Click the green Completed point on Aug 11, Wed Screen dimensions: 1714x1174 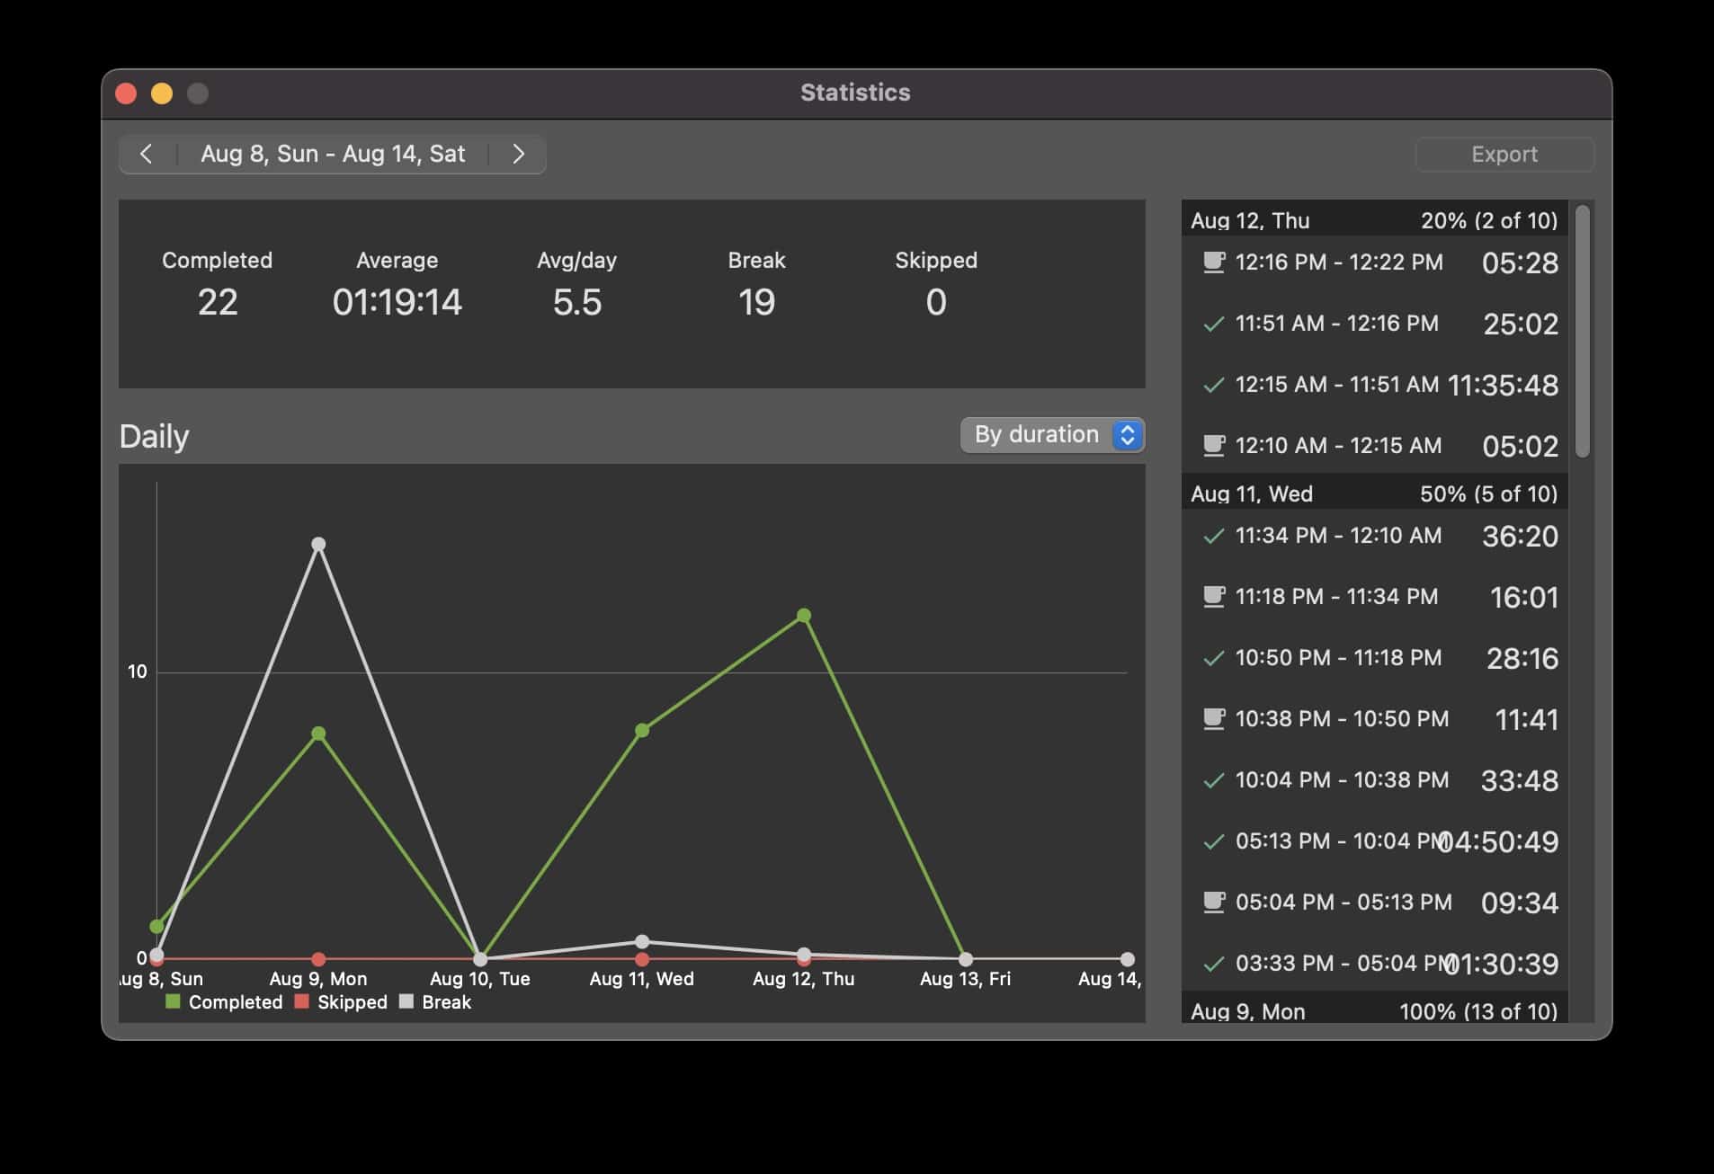pyautogui.click(x=642, y=731)
